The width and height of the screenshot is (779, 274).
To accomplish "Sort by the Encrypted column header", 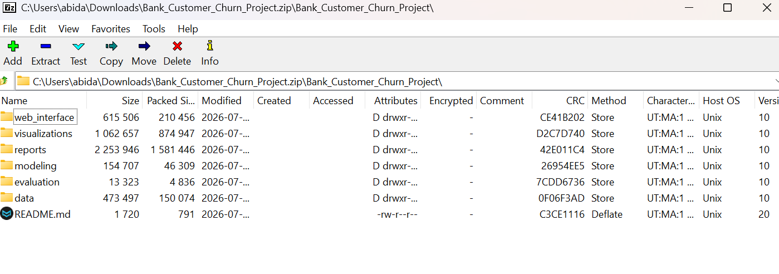I will [448, 101].
